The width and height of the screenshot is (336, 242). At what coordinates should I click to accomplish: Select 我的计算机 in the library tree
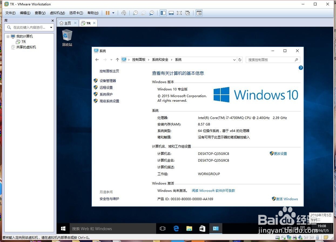click(x=25, y=36)
